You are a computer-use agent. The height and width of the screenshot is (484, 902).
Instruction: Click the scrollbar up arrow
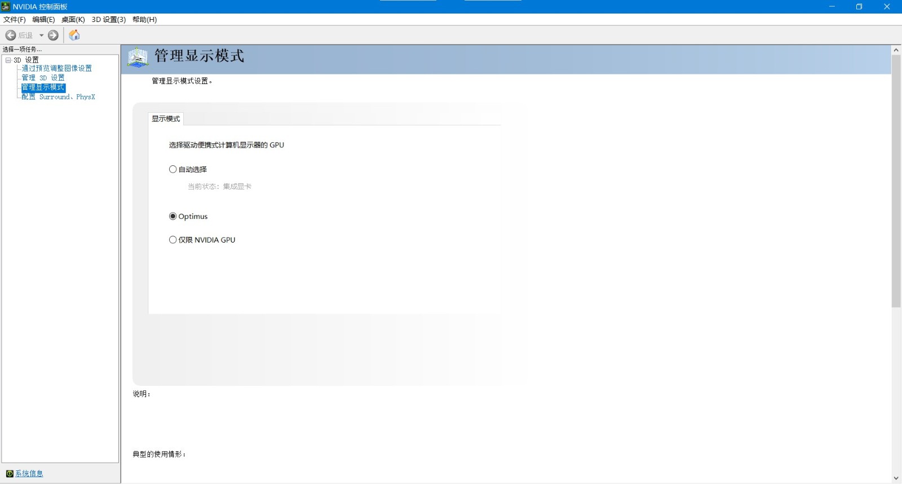coord(896,50)
